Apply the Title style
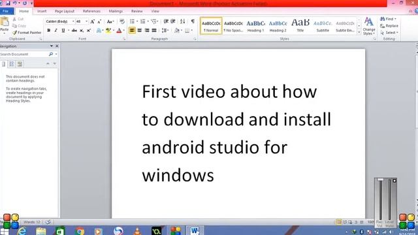Viewport: 418px width, 235px height. 300,26
